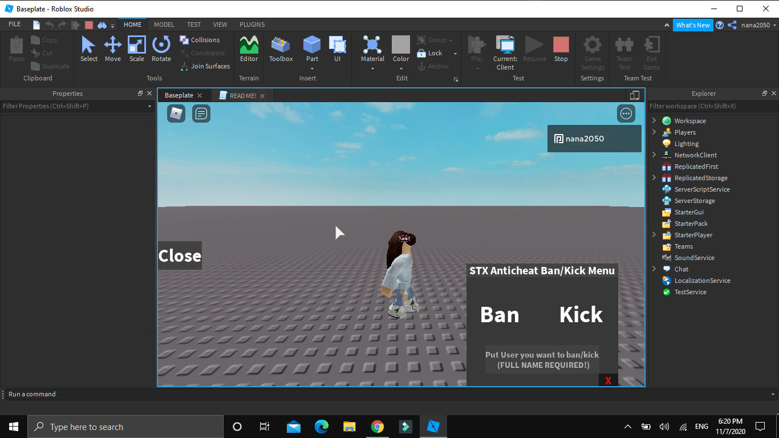This screenshot has width=779, height=438.
Task: Open the Terrain Editor
Action: (249, 48)
